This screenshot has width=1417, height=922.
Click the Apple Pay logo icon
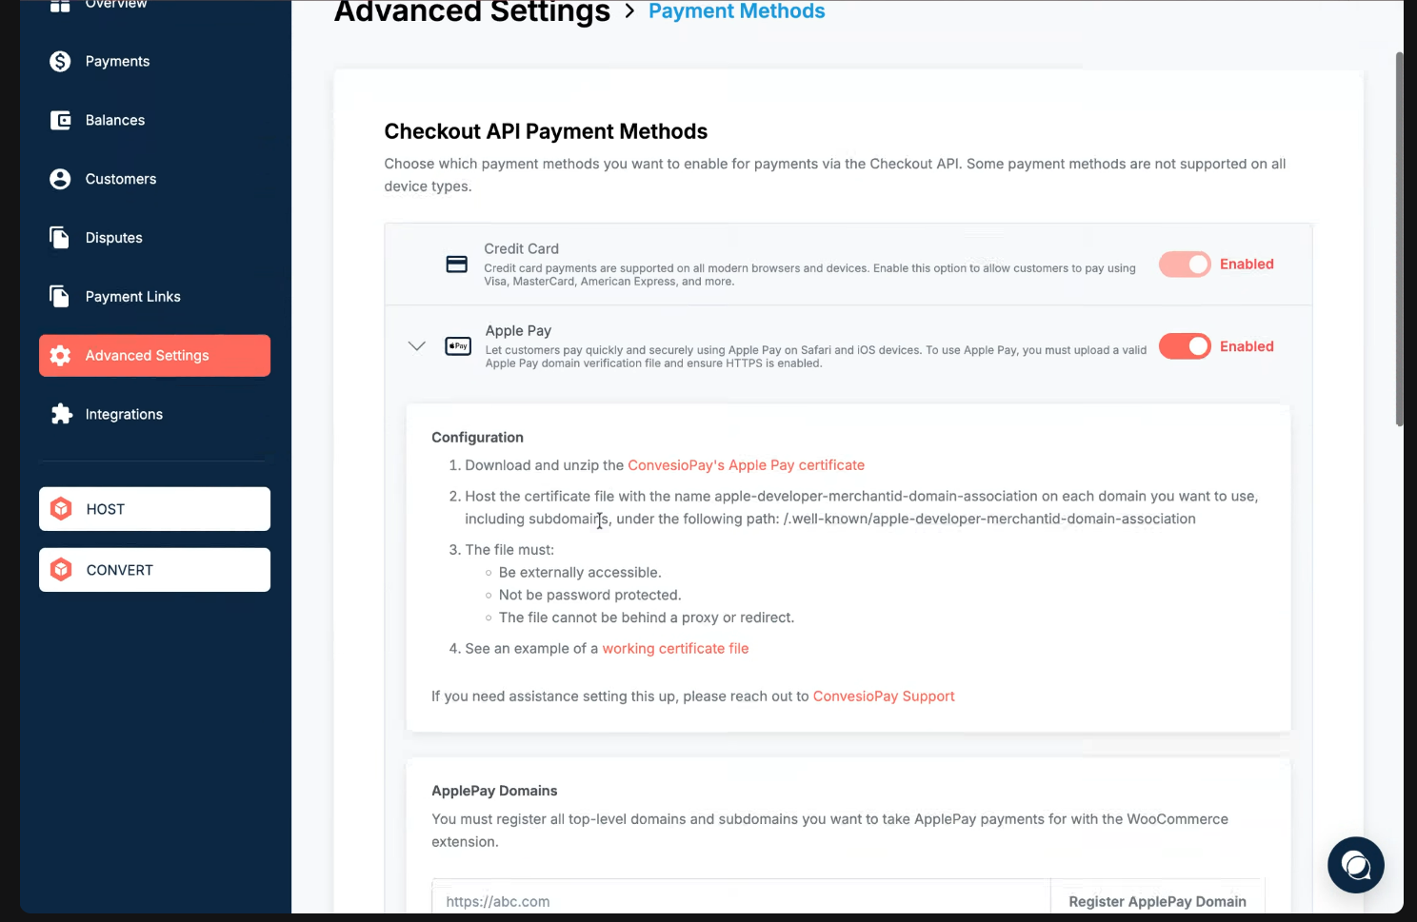458,346
